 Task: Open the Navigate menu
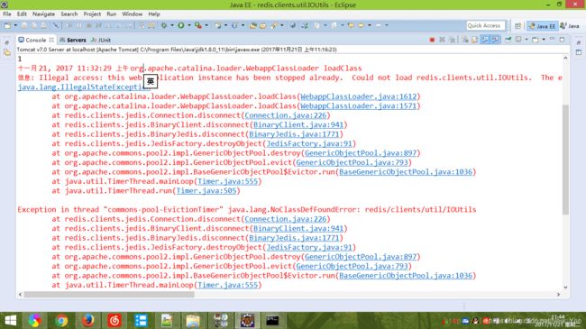(43, 14)
